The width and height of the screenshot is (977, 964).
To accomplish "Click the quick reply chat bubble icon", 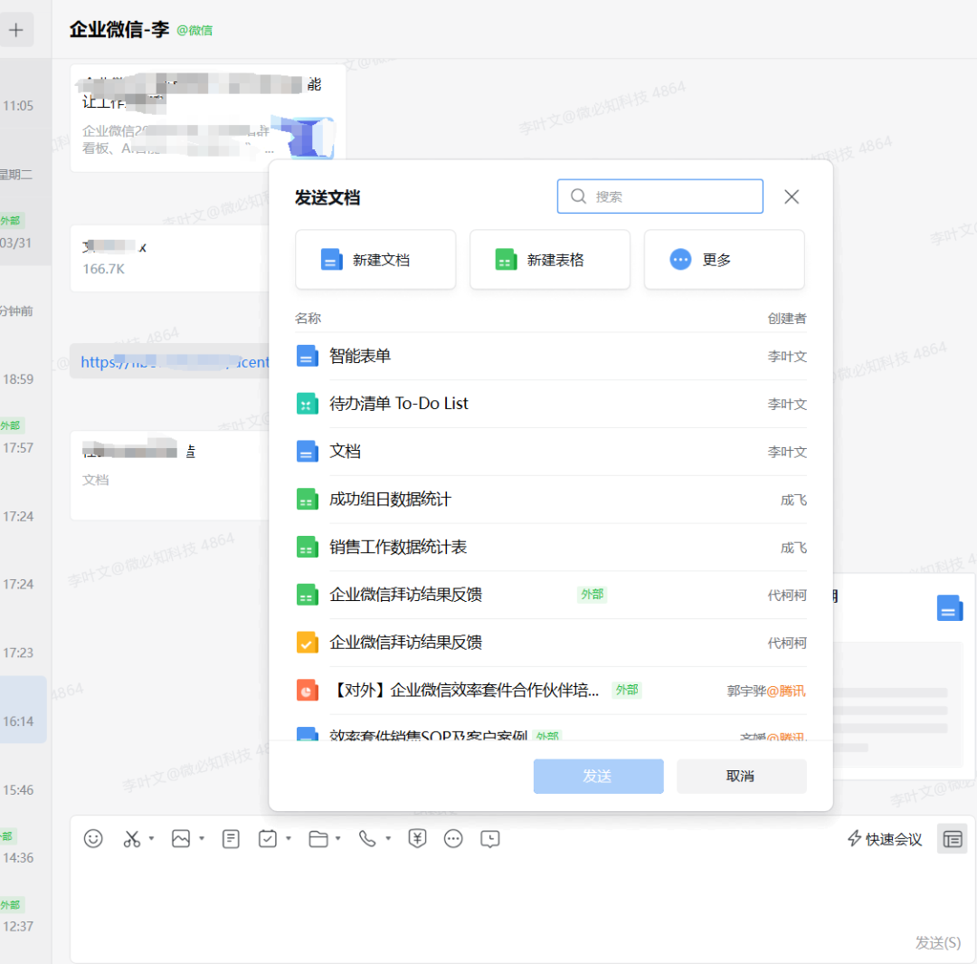I will [x=490, y=839].
